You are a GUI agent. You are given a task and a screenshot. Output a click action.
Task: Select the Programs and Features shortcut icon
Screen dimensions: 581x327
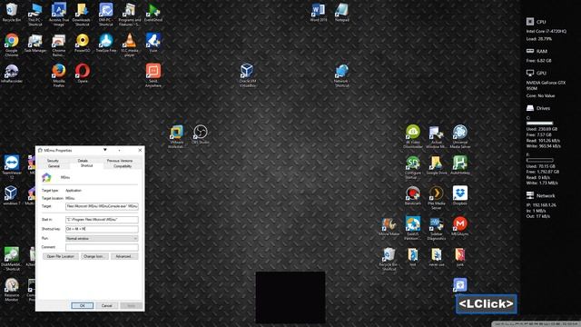pos(129,10)
